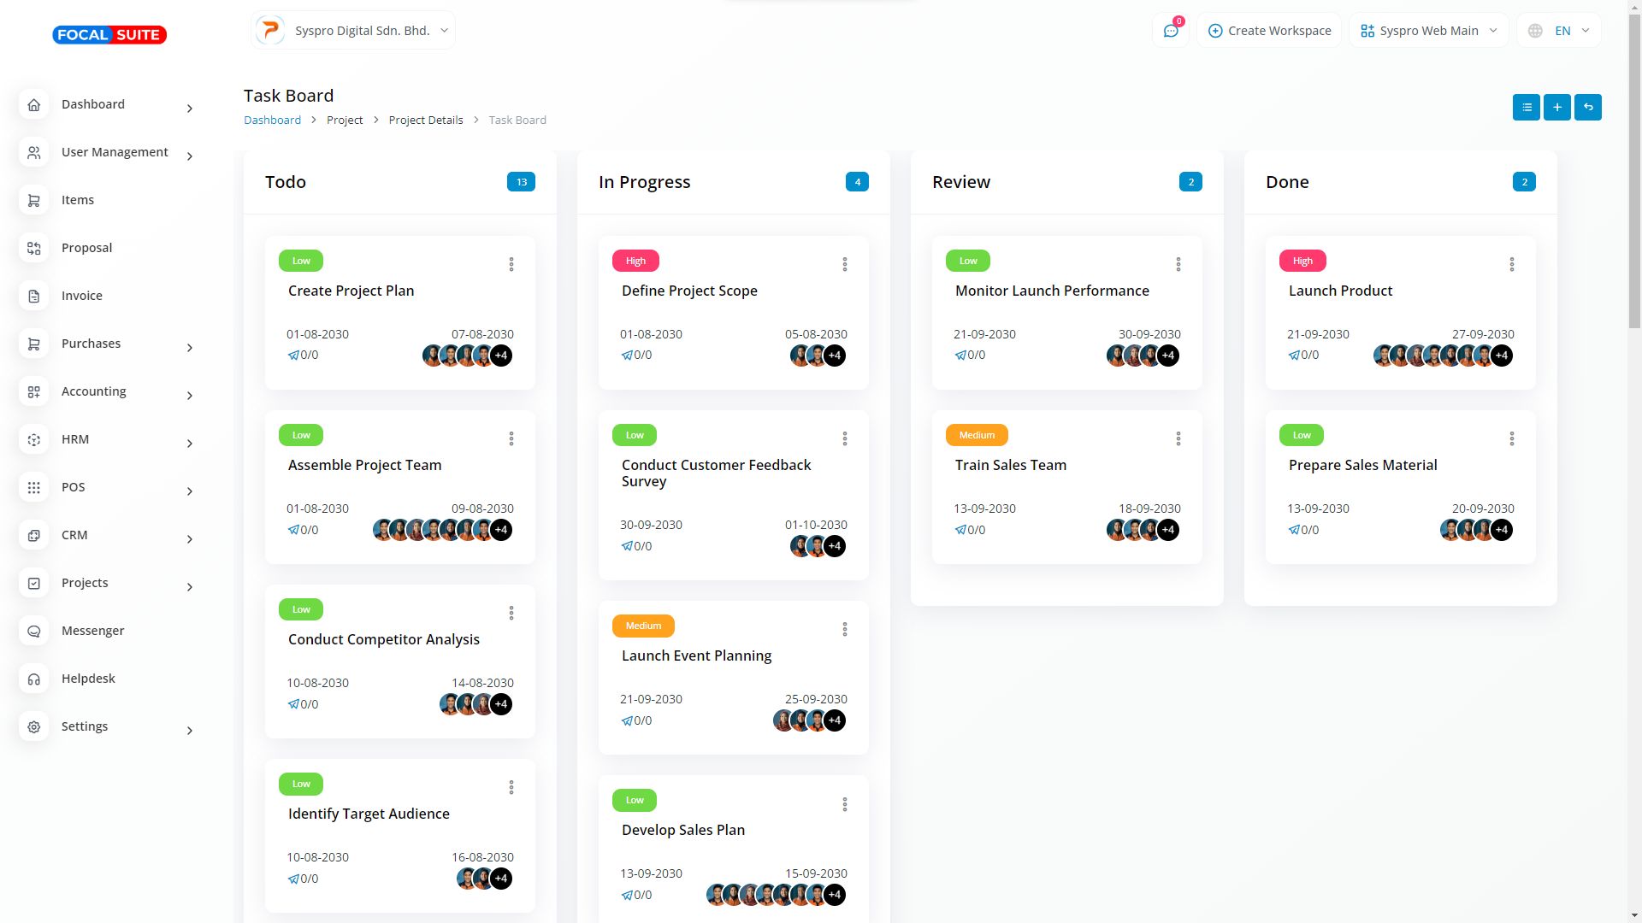Open the Proposal menu item
This screenshot has height=923, width=1642.
click(86, 248)
